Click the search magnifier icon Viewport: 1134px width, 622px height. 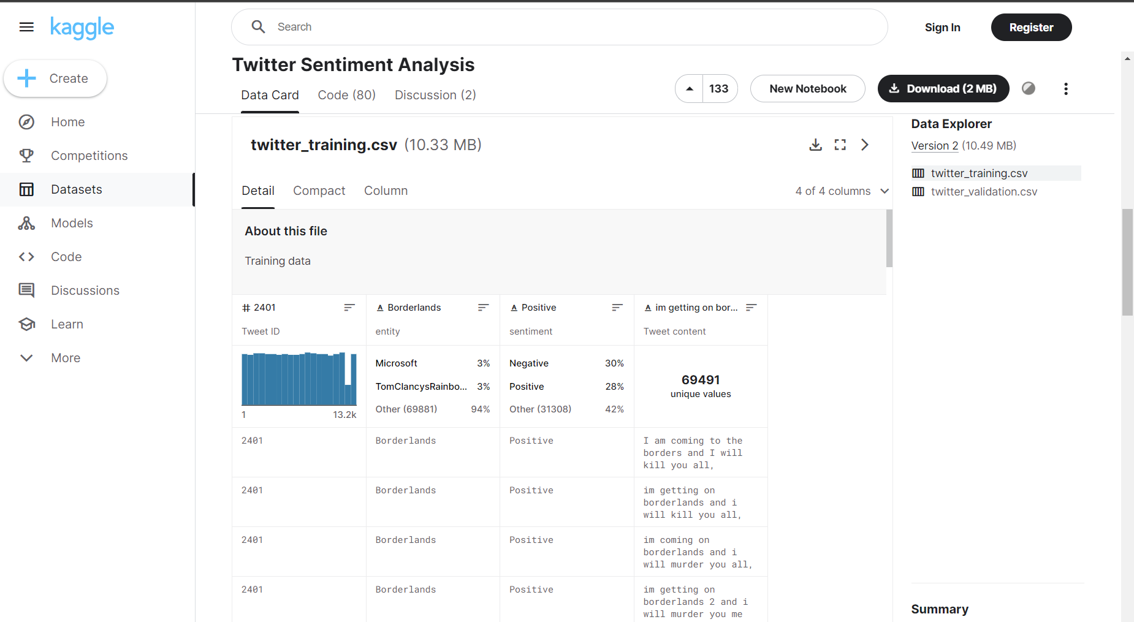[x=258, y=27]
